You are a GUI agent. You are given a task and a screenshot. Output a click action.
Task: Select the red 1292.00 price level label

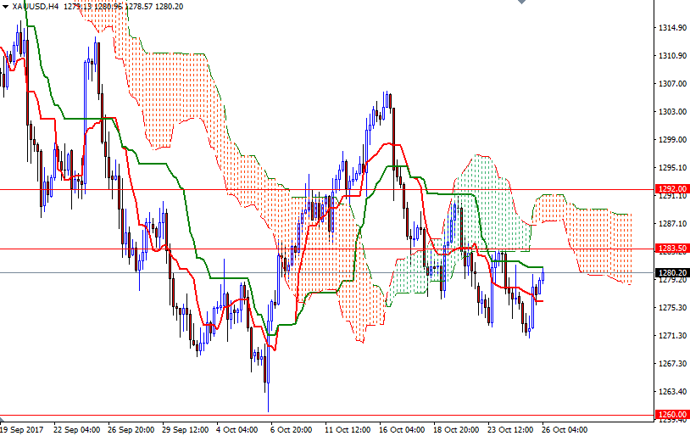point(672,189)
